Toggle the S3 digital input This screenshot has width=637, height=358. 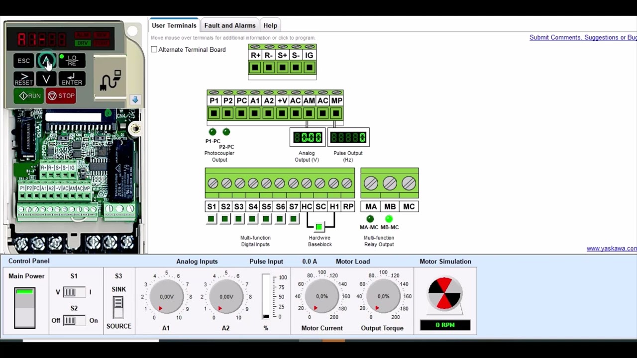point(239,219)
